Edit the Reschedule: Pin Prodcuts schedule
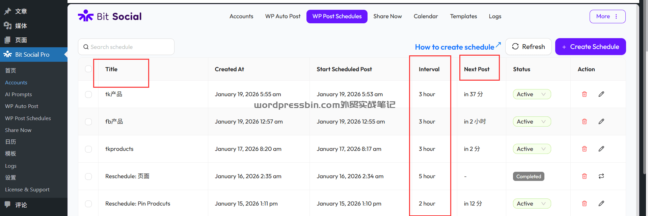This screenshot has height=216, width=648. point(601,204)
